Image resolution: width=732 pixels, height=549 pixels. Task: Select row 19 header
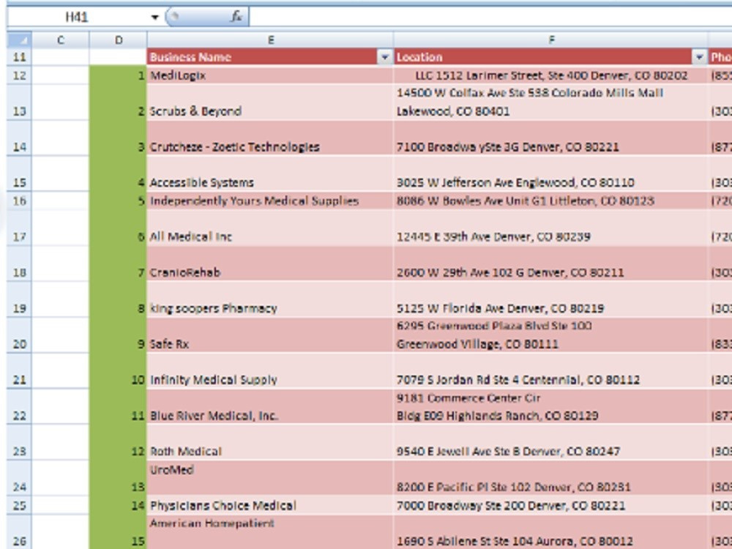point(19,299)
